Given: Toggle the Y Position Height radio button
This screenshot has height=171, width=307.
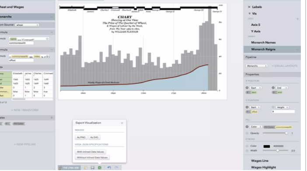Looking at the screenshot, I should click(273, 107).
